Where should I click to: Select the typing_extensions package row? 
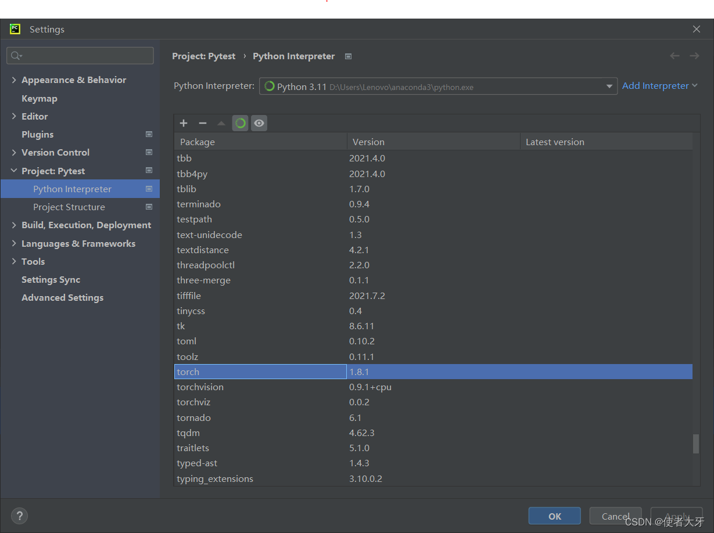click(x=433, y=478)
